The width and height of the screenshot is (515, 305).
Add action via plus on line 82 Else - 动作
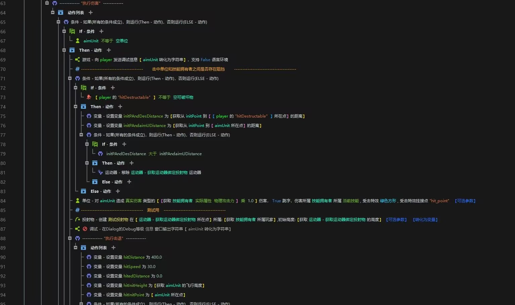(x=129, y=182)
